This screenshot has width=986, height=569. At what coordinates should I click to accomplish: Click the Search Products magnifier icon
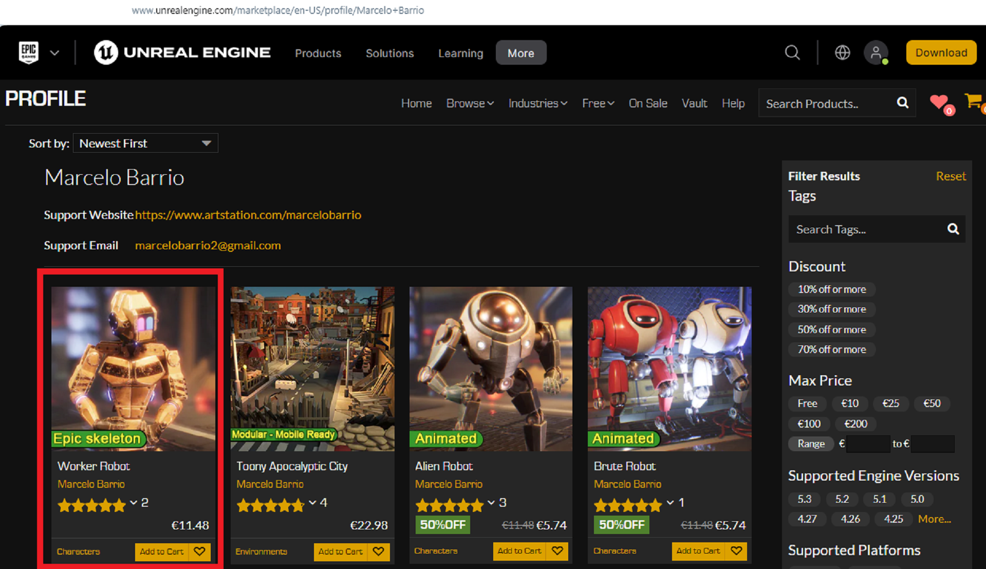pyautogui.click(x=902, y=103)
